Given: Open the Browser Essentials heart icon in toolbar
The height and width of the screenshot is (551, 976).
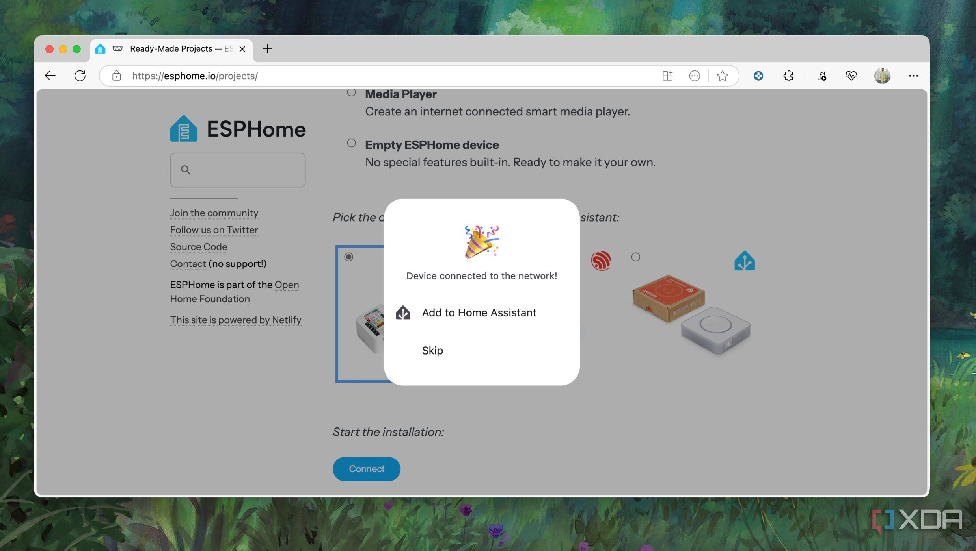Looking at the screenshot, I should pos(851,76).
